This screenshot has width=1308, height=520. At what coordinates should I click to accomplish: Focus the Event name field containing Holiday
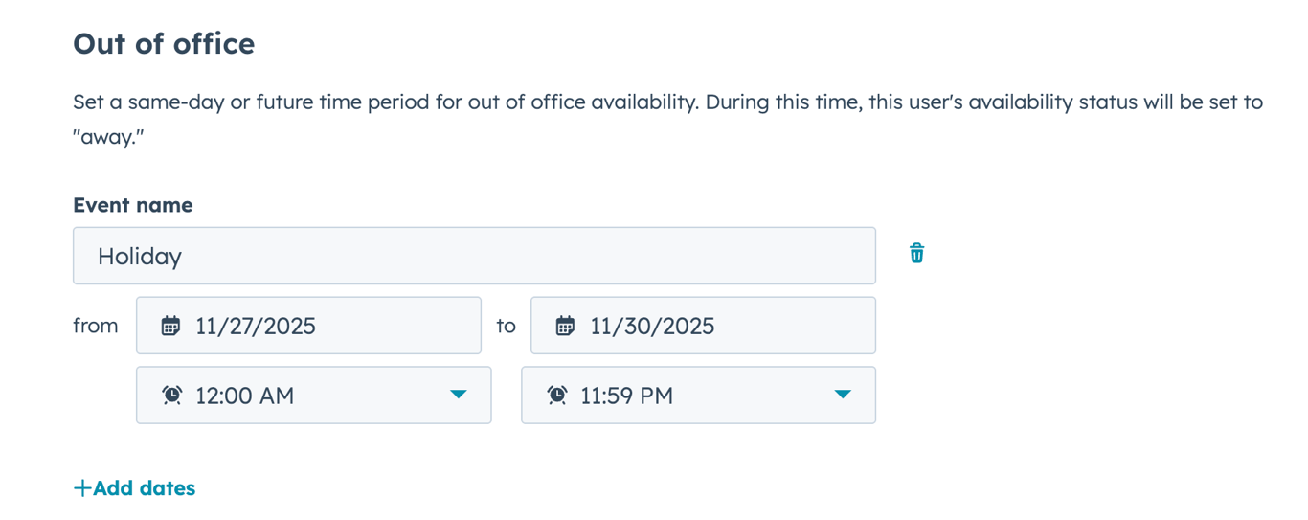coord(474,256)
